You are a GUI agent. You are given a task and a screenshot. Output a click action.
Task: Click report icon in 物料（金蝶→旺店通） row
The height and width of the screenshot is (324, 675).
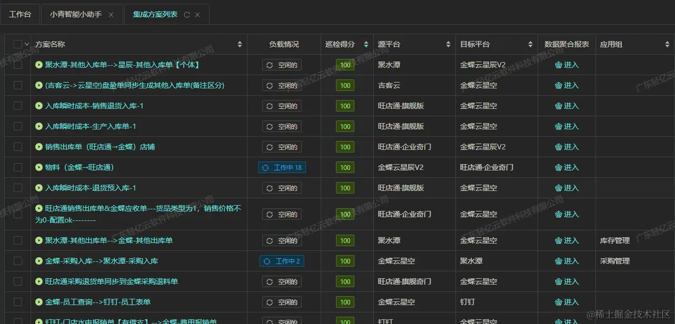point(559,168)
